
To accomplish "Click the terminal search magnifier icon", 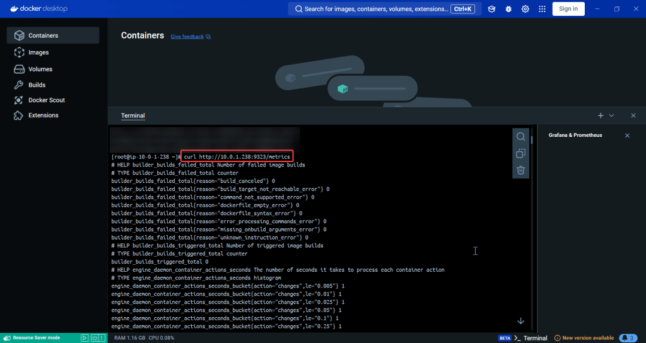I will [x=520, y=137].
